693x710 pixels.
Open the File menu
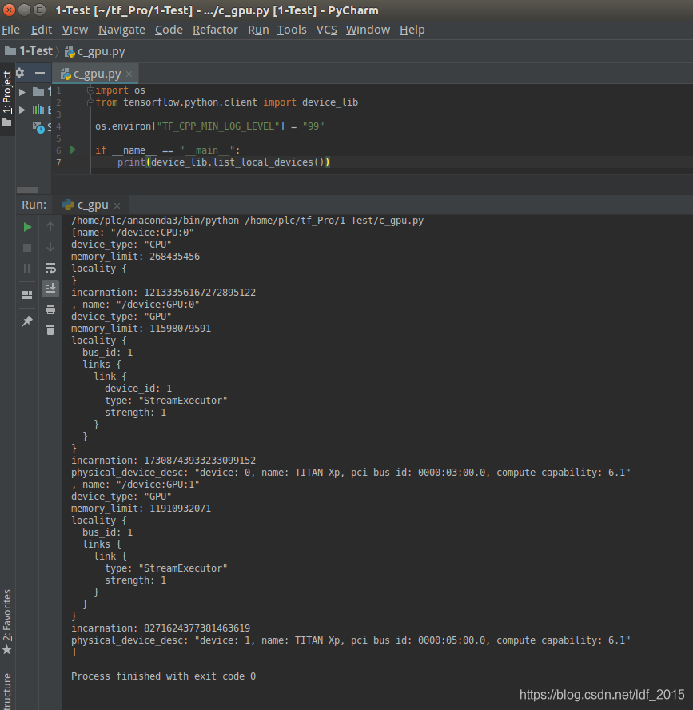click(11, 30)
